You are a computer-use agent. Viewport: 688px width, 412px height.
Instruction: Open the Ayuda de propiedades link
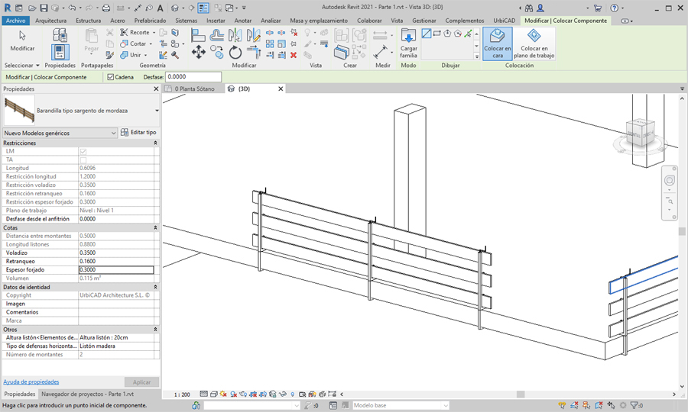[x=31, y=381]
